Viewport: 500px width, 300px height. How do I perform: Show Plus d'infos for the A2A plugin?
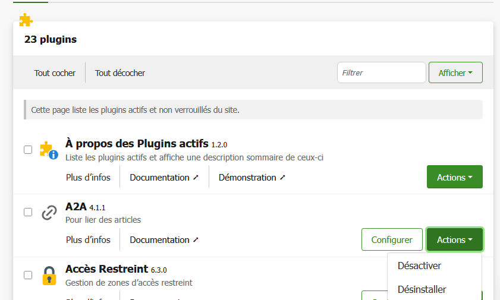[x=88, y=239]
